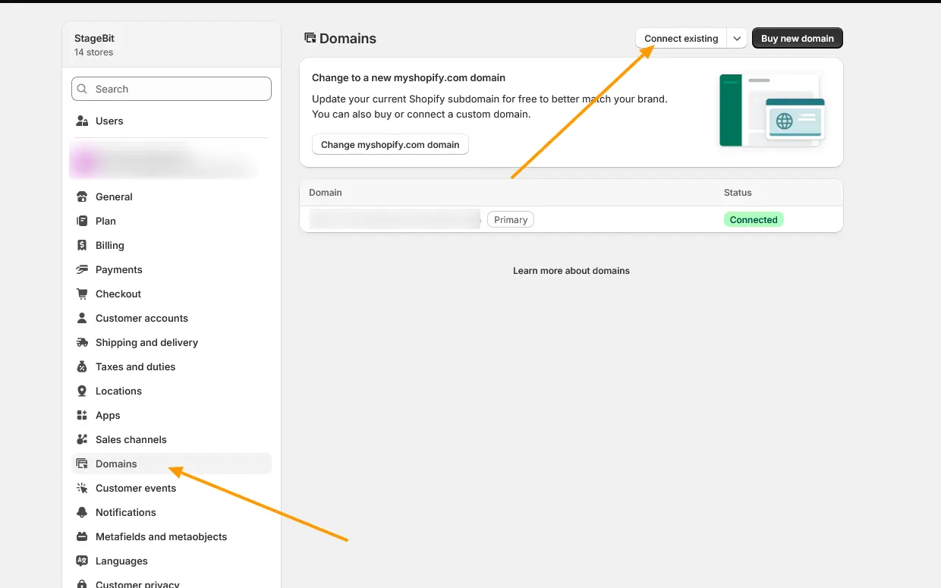
Task: Open Customer accounts settings
Action: tap(172, 318)
